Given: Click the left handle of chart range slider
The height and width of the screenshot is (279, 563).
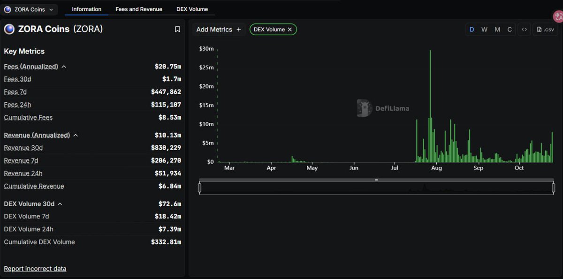Looking at the screenshot, I should (199, 188).
